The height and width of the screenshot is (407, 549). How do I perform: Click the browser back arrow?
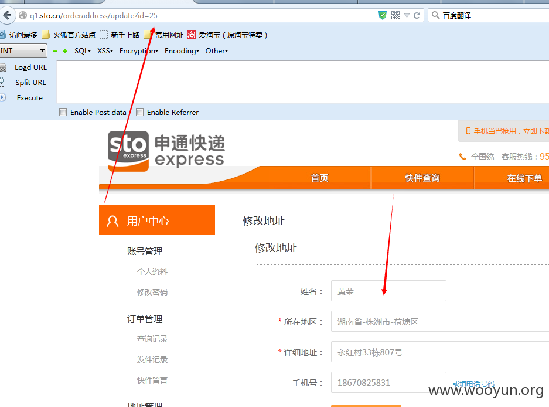click(x=6, y=15)
